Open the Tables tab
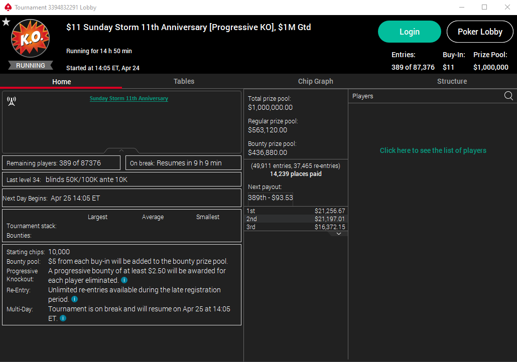The width and height of the screenshot is (517, 362). coord(184,81)
